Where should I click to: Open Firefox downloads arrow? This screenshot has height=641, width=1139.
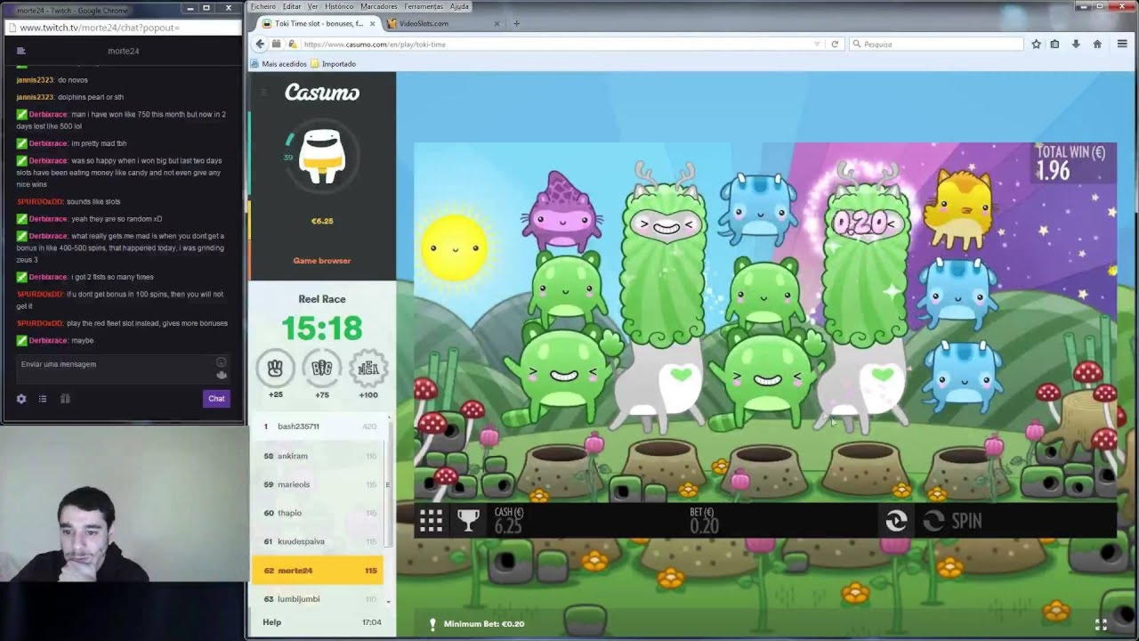click(1076, 44)
